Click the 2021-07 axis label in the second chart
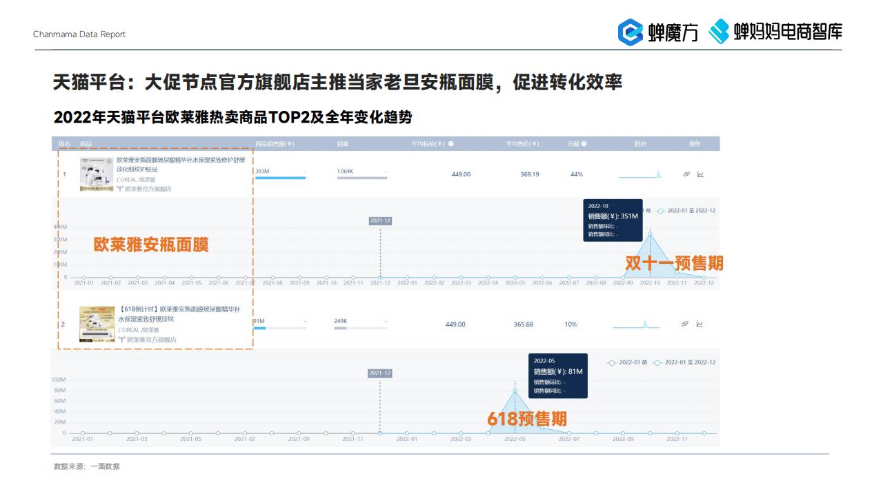Image resolution: width=883 pixels, height=496 pixels. (x=245, y=439)
